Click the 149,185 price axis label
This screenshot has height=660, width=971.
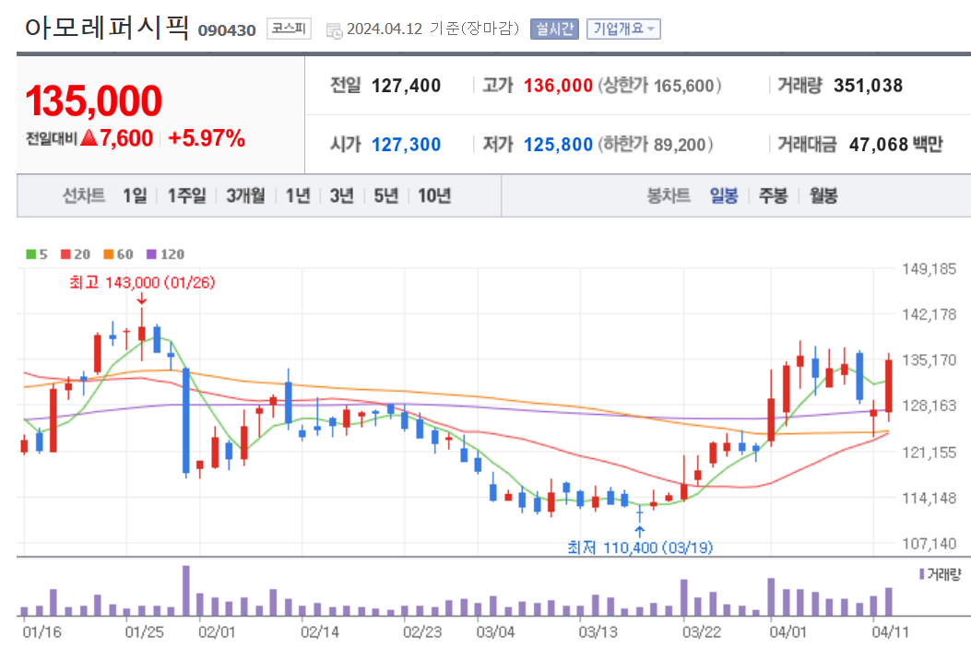(x=929, y=269)
